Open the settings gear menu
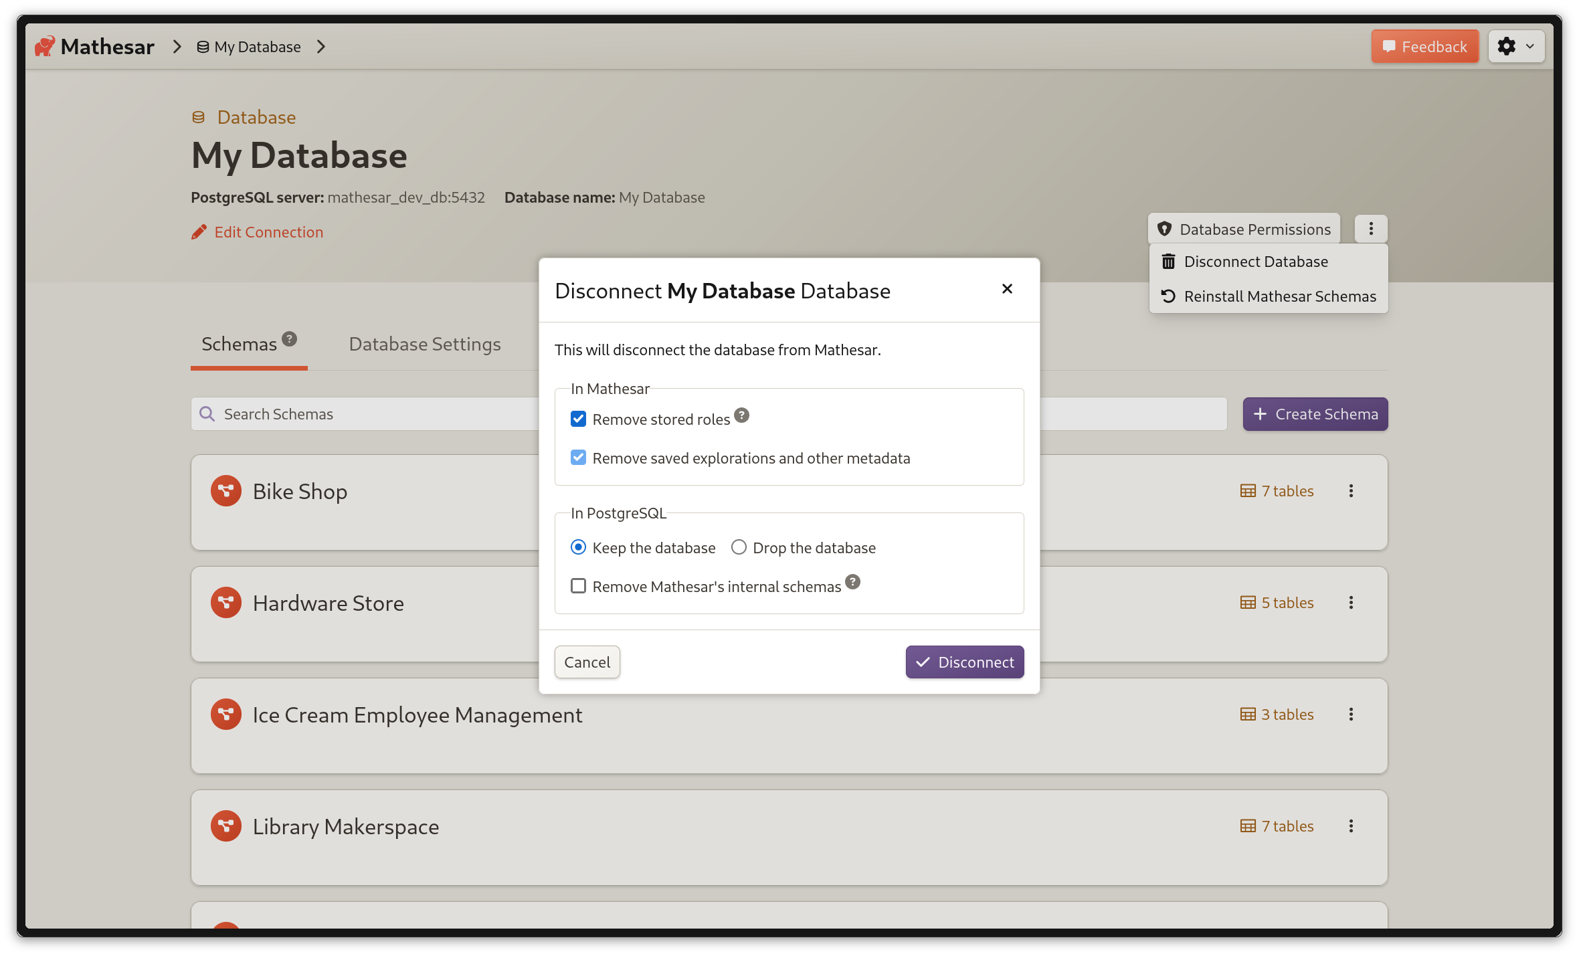The image size is (1579, 956). 1515,46
